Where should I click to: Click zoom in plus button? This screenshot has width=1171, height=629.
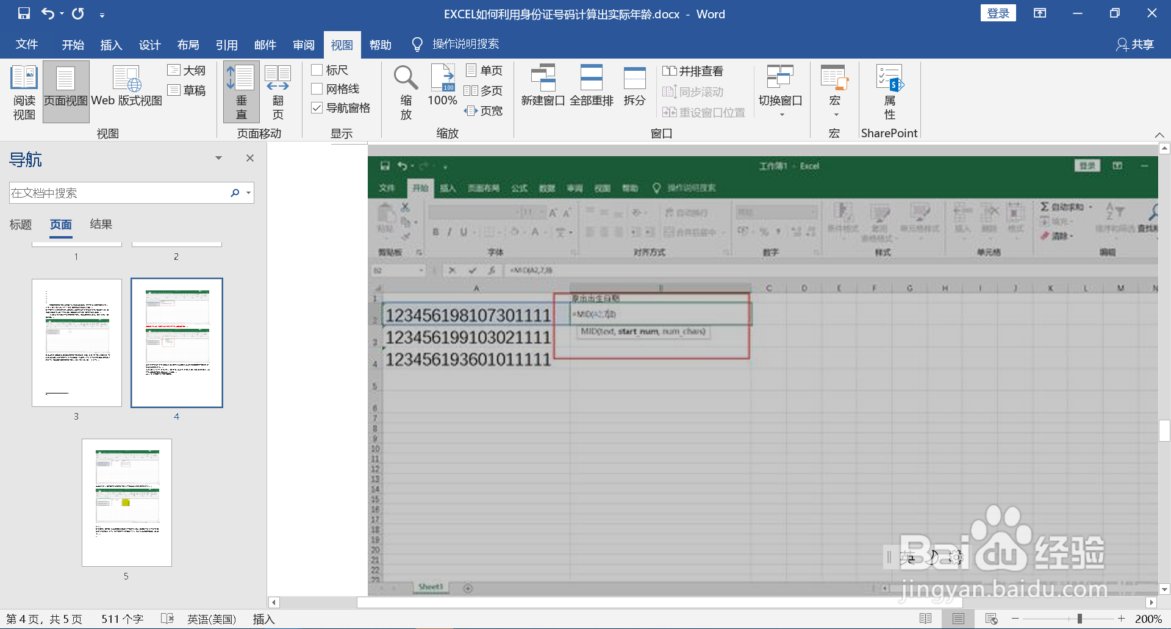[1121, 619]
